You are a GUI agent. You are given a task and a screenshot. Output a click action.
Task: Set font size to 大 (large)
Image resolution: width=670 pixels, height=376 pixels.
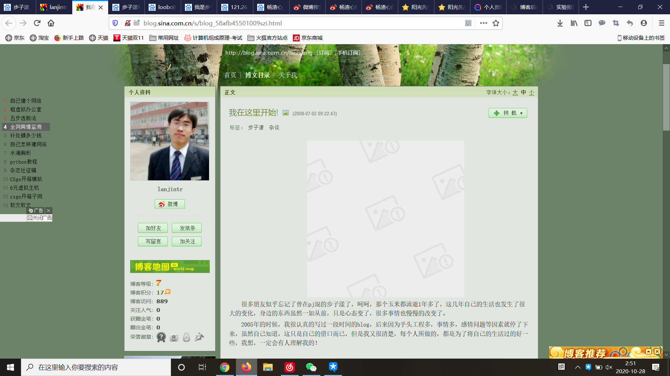coord(515,92)
